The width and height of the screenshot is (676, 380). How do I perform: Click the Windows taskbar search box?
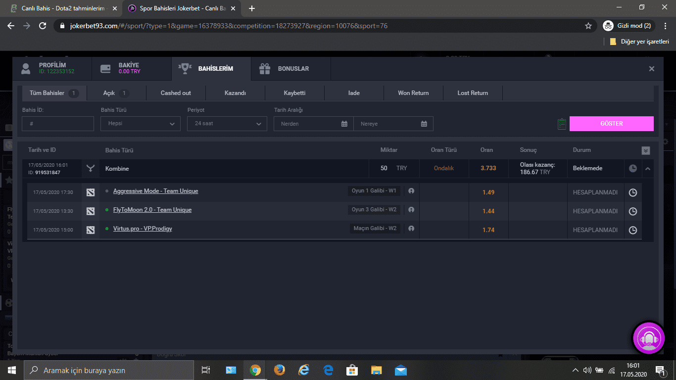(x=109, y=370)
